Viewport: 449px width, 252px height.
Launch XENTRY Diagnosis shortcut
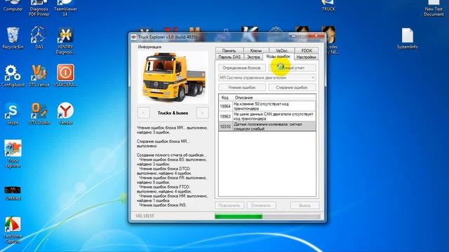65,41
